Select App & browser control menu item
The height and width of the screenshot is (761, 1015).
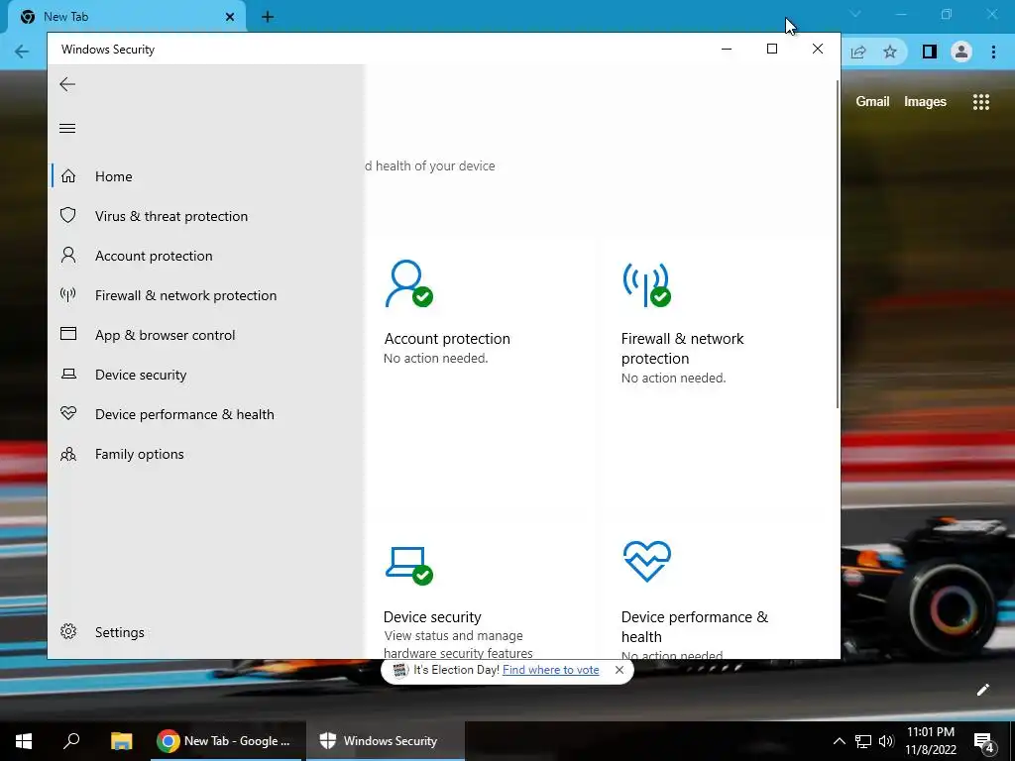pos(165,335)
